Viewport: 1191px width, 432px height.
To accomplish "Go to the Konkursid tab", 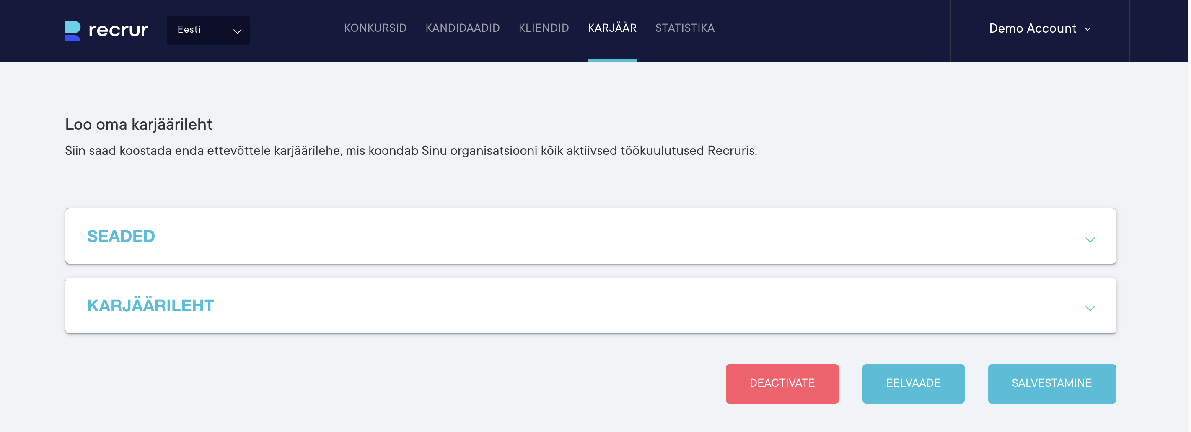I will click(375, 28).
